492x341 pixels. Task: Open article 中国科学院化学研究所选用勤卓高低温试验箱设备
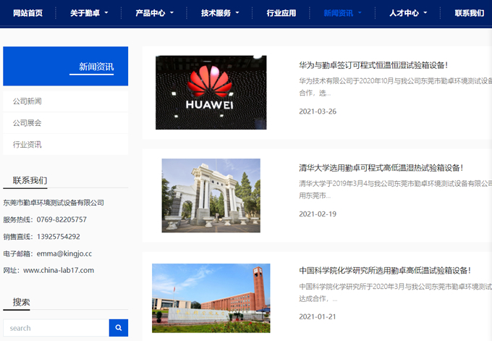[x=385, y=270]
